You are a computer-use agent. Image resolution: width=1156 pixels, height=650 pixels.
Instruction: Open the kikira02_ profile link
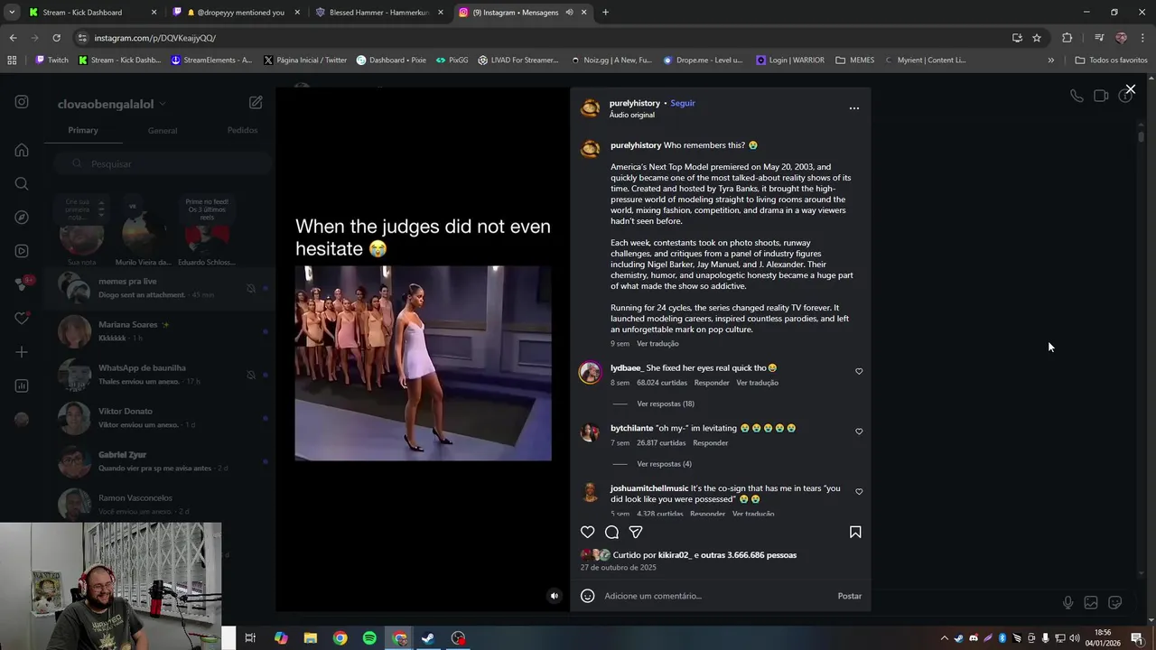tap(675, 555)
